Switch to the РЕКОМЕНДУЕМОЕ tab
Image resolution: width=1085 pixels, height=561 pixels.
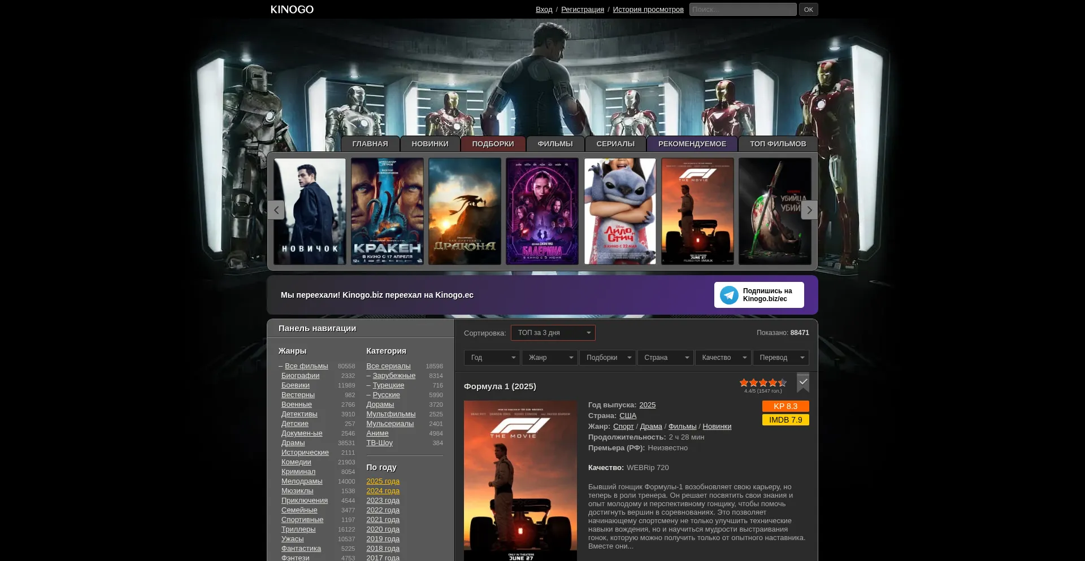[x=692, y=144]
